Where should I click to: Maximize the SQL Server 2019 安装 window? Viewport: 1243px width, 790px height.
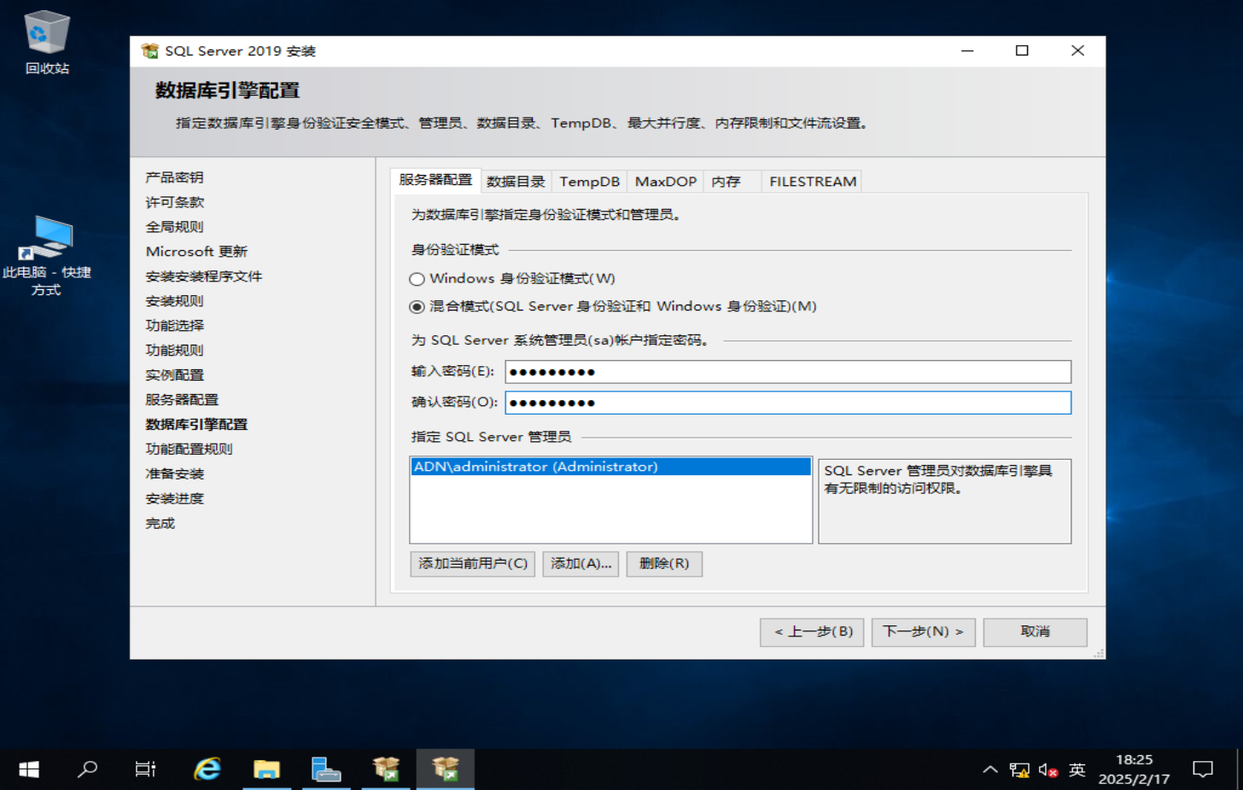(1022, 51)
